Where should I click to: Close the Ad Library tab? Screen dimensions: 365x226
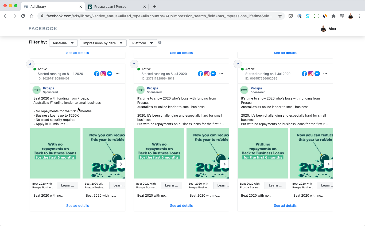tap(81, 7)
